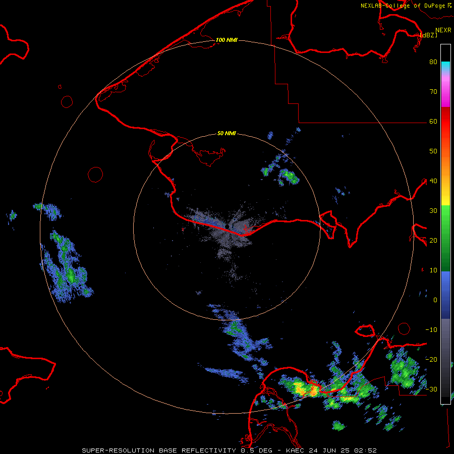Click the 20 value on the dBZ scale
Screen dimensions: 454x454
click(433, 241)
